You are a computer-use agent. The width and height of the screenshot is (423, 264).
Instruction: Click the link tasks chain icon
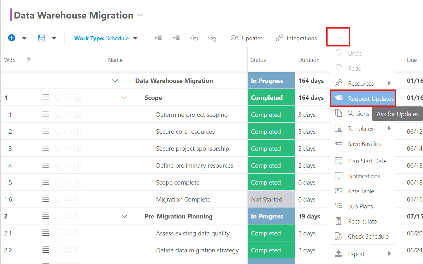tap(194, 38)
